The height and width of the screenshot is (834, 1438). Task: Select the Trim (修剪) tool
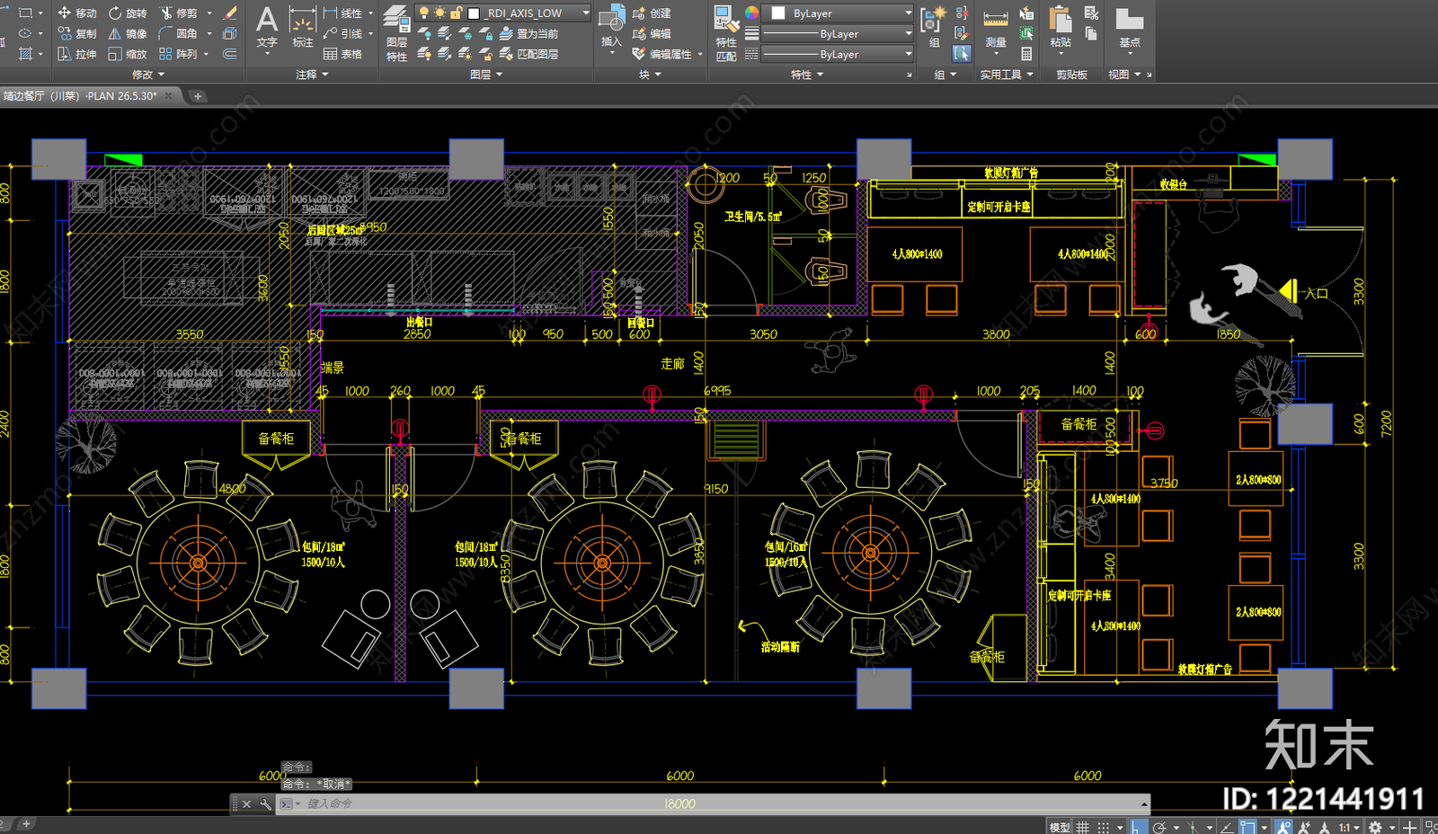click(179, 13)
